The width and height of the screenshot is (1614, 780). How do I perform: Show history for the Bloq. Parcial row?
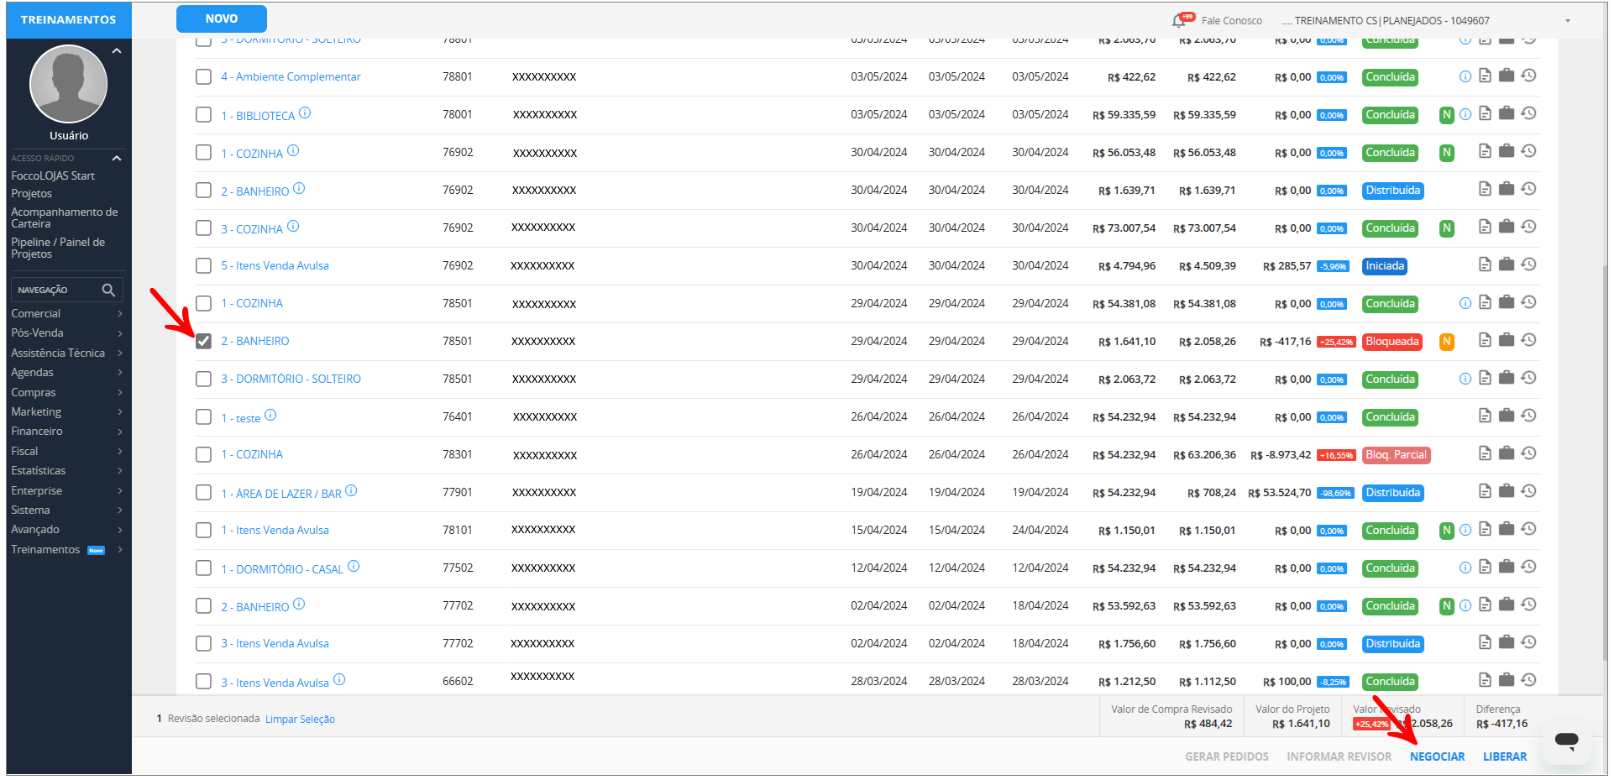(x=1528, y=453)
